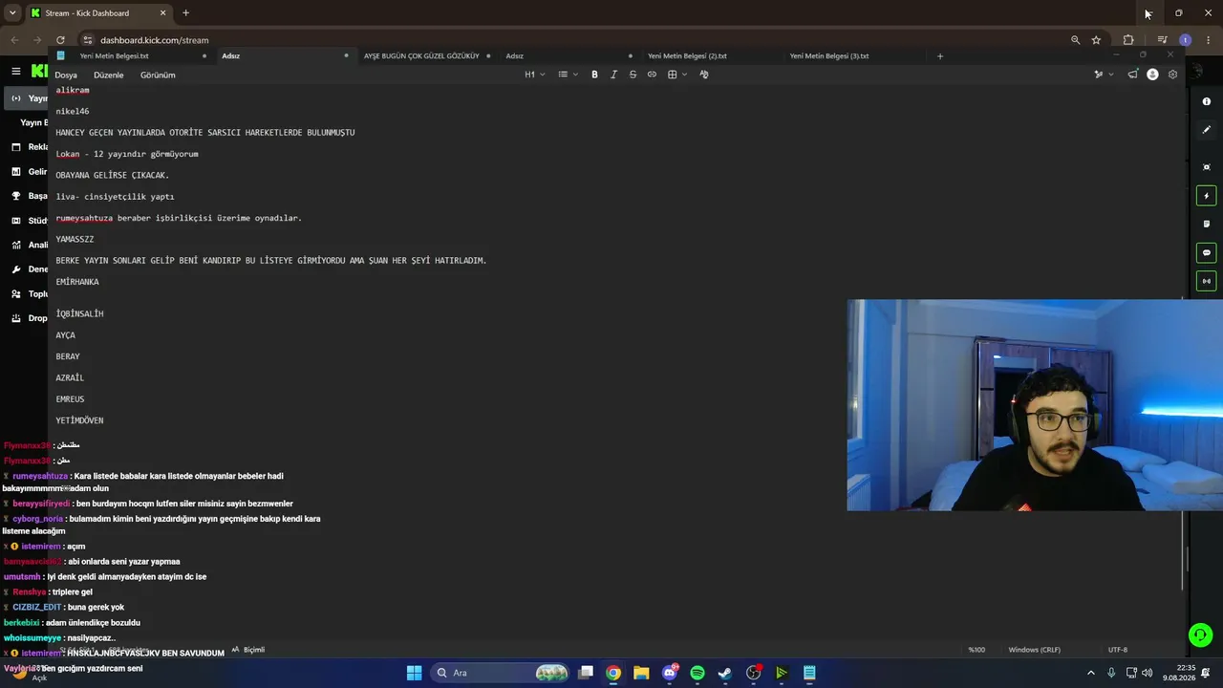1223x688 pixels.
Task: Click the text line OBAYANA GELİRSE ÇIKACAK.
Action: tap(113, 175)
